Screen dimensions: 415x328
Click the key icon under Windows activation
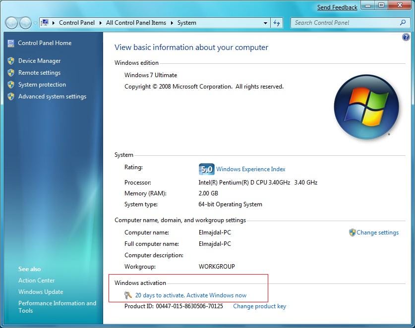[128, 295]
